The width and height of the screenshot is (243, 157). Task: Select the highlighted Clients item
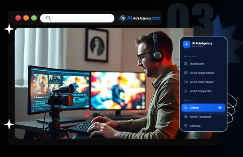pos(203,108)
